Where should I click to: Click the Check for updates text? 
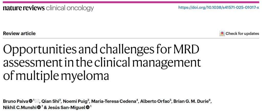pyautogui.click(x=242, y=34)
